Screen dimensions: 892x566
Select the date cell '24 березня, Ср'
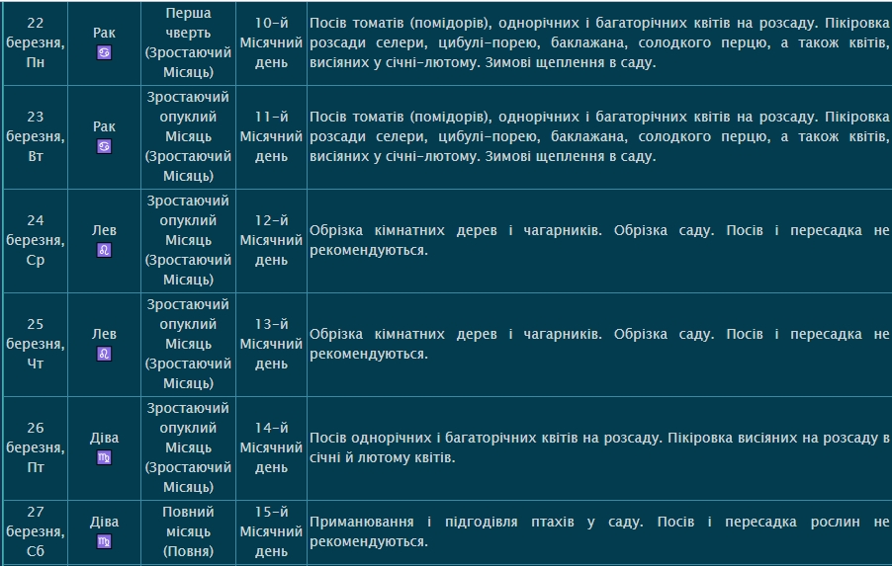coord(36,240)
